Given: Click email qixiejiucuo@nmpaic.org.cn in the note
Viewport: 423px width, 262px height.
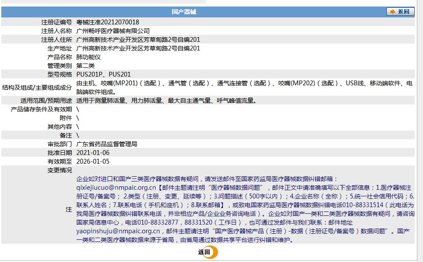Looking at the screenshot, I should click(x=116, y=188).
